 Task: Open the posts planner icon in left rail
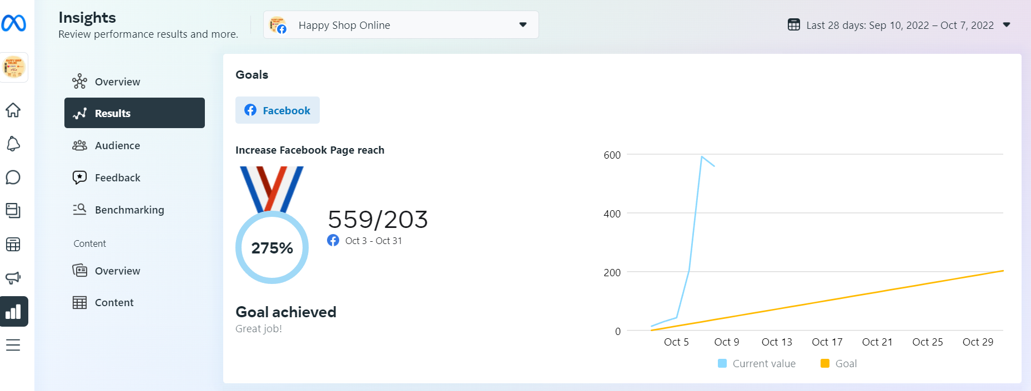coord(13,211)
